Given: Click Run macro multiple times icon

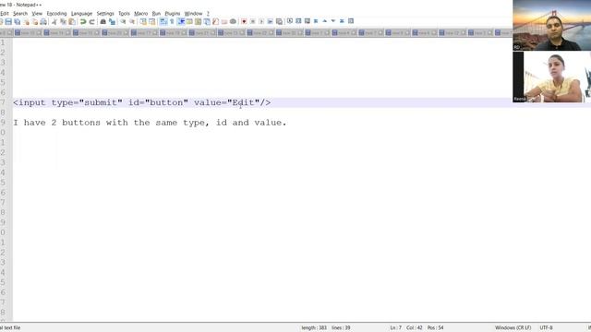Looking at the screenshot, I should [271, 21].
